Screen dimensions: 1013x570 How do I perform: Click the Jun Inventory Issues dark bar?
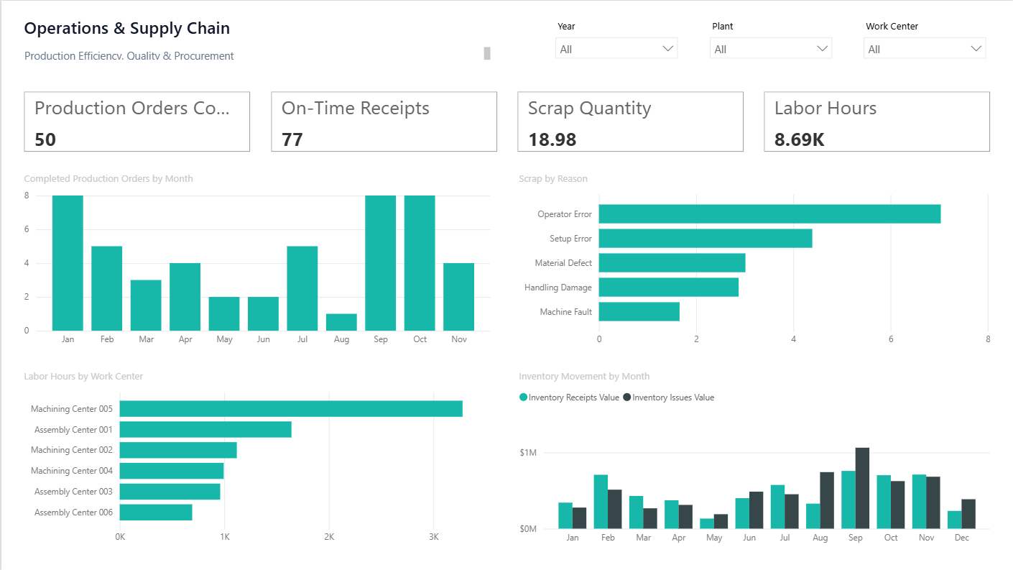(756, 510)
